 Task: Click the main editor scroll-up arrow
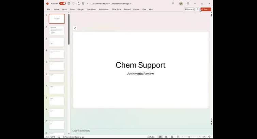(x=211, y=13)
